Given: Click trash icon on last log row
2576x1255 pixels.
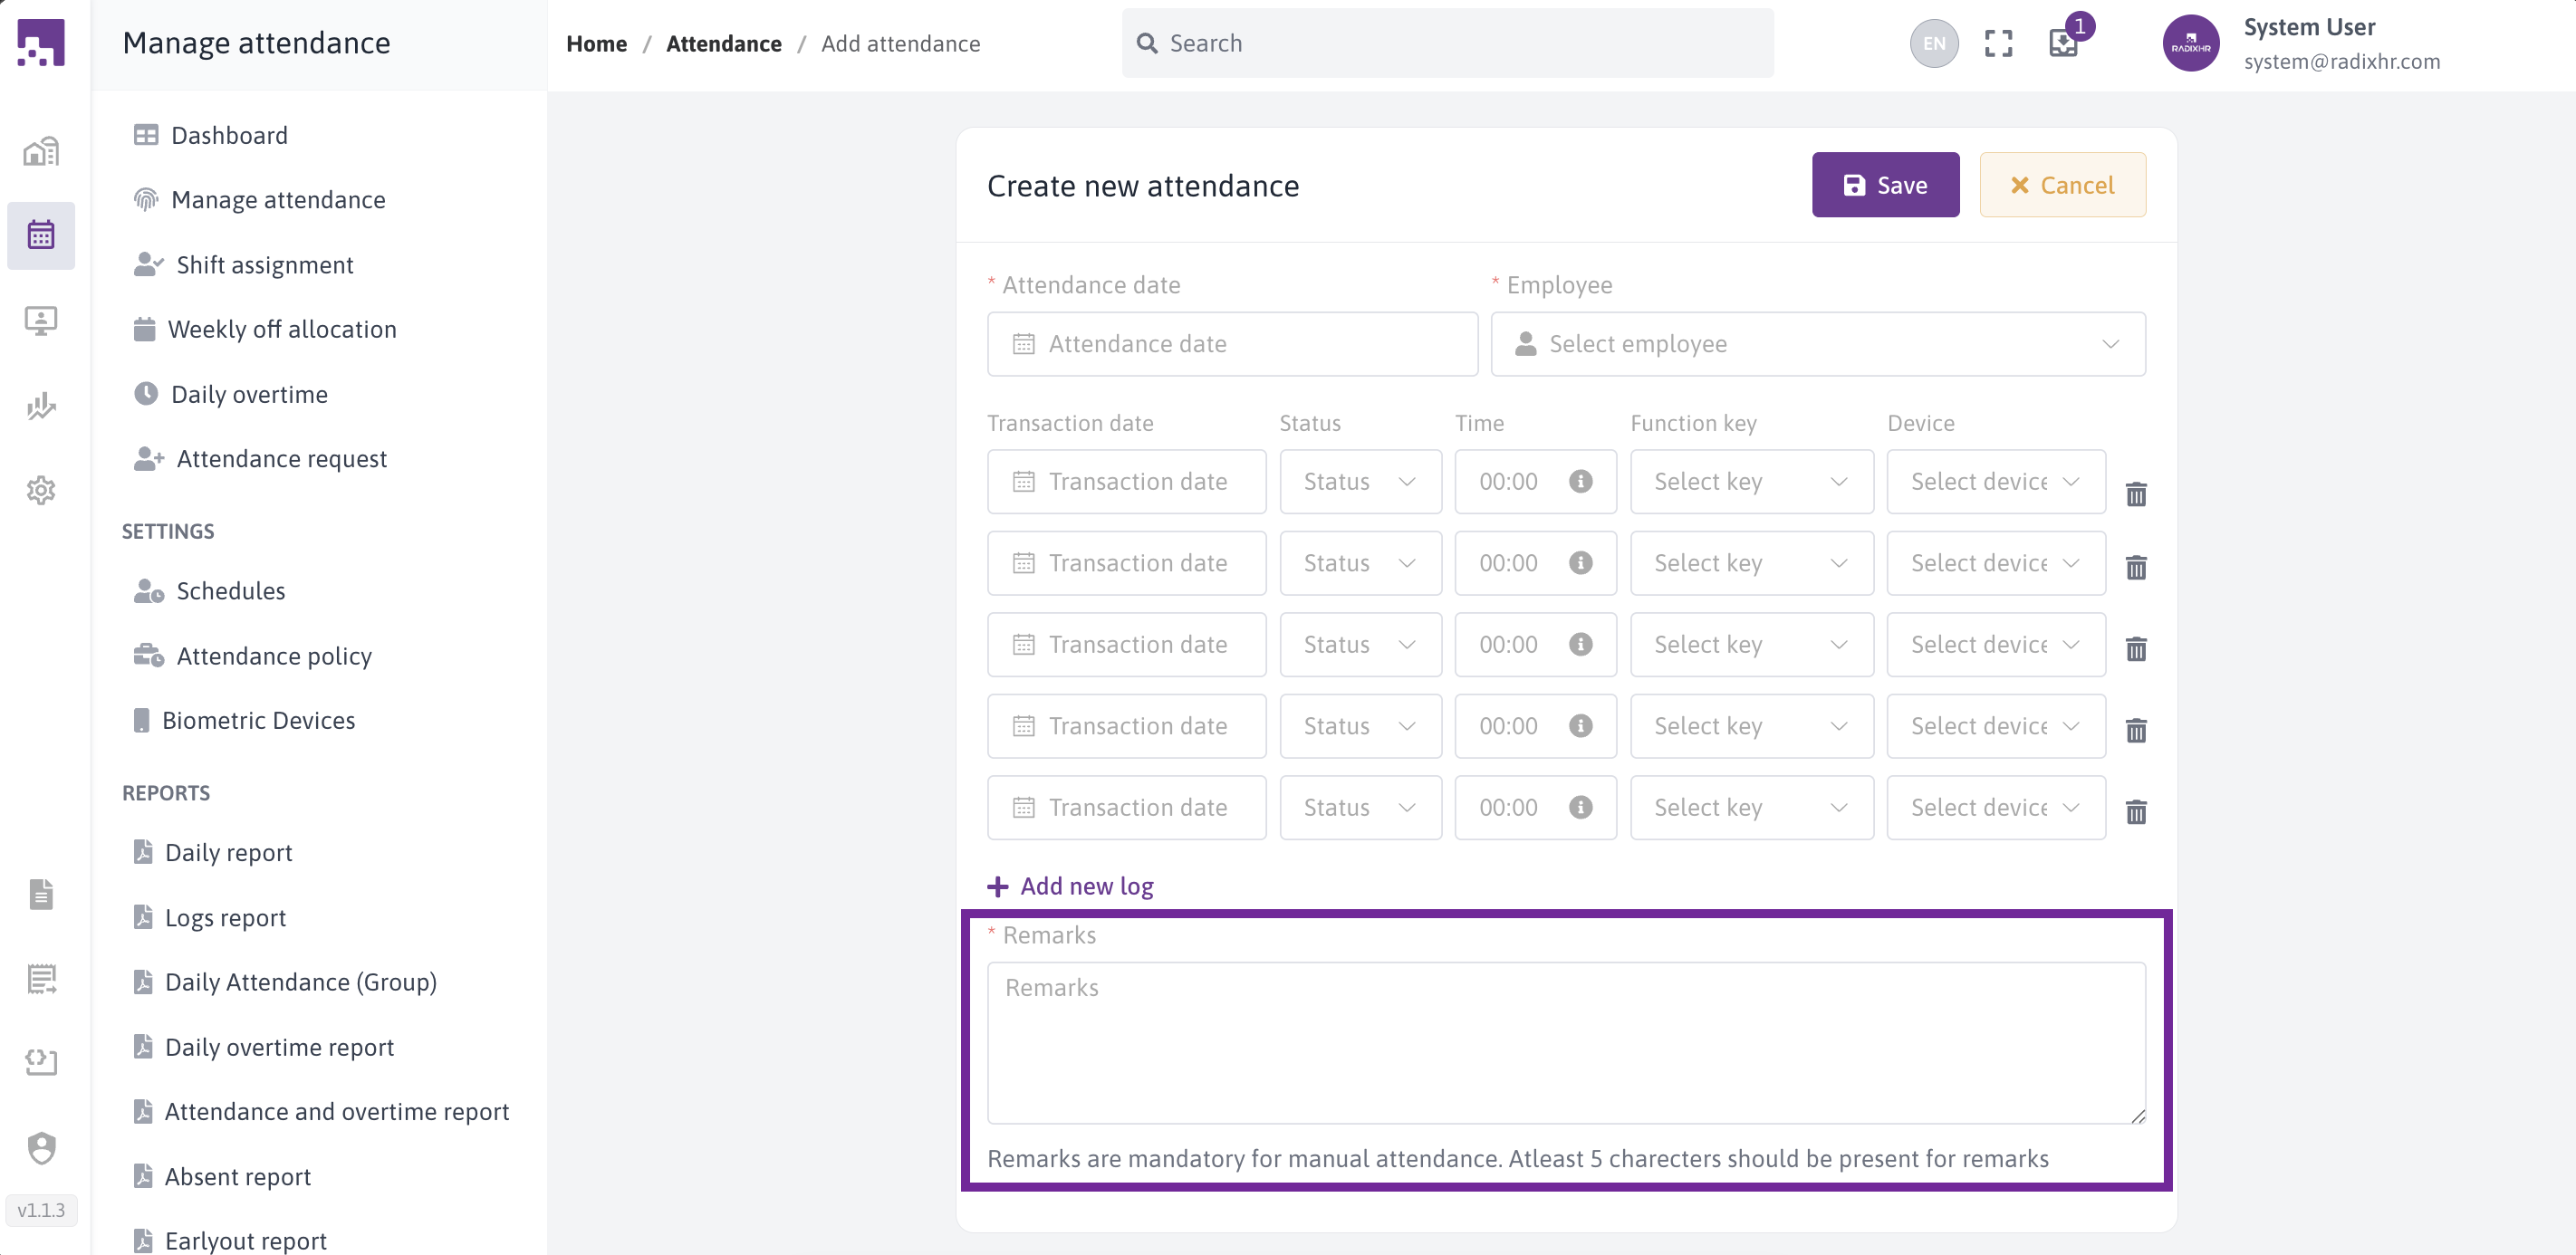Looking at the screenshot, I should pyautogui.click(x=2135, y=811).
